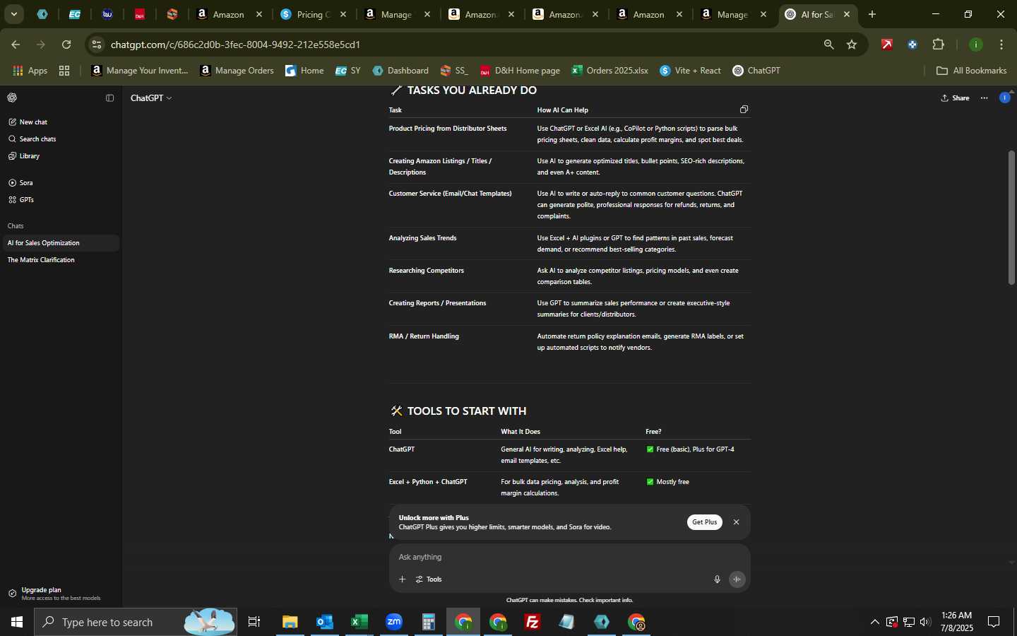The width and height of the screenshot is (1017, 636).
Task: Open the Vite + React bookmark
Action: click(x=690, y=71)
